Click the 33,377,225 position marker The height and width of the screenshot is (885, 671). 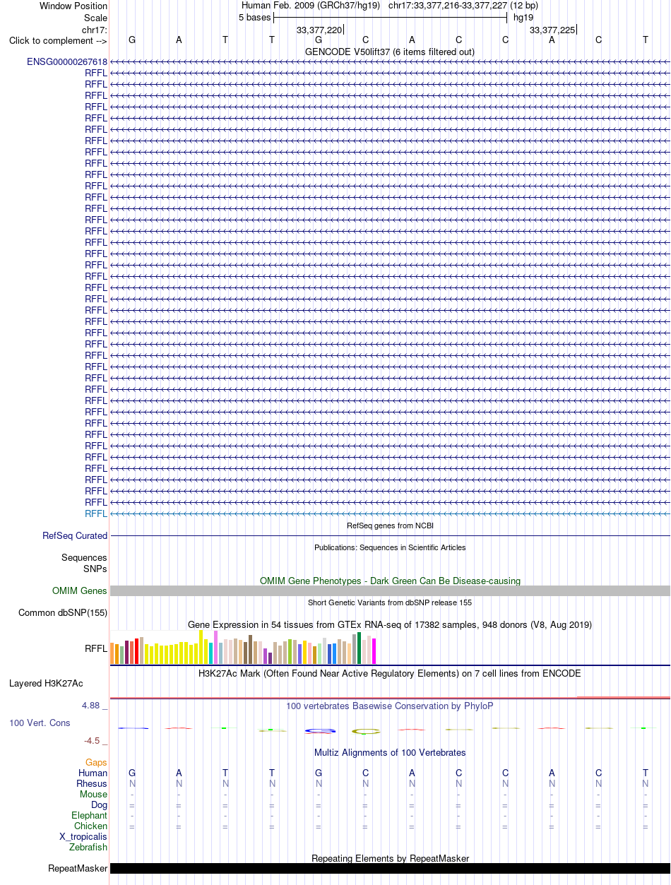click(552, 30)
